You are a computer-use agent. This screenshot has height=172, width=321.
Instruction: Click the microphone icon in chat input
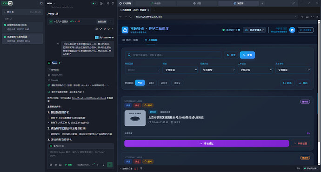[x=103, y=165]
